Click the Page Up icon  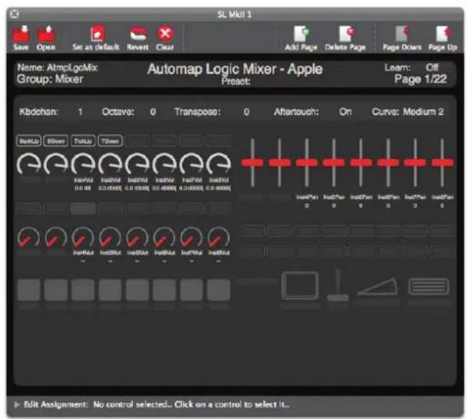444,34
